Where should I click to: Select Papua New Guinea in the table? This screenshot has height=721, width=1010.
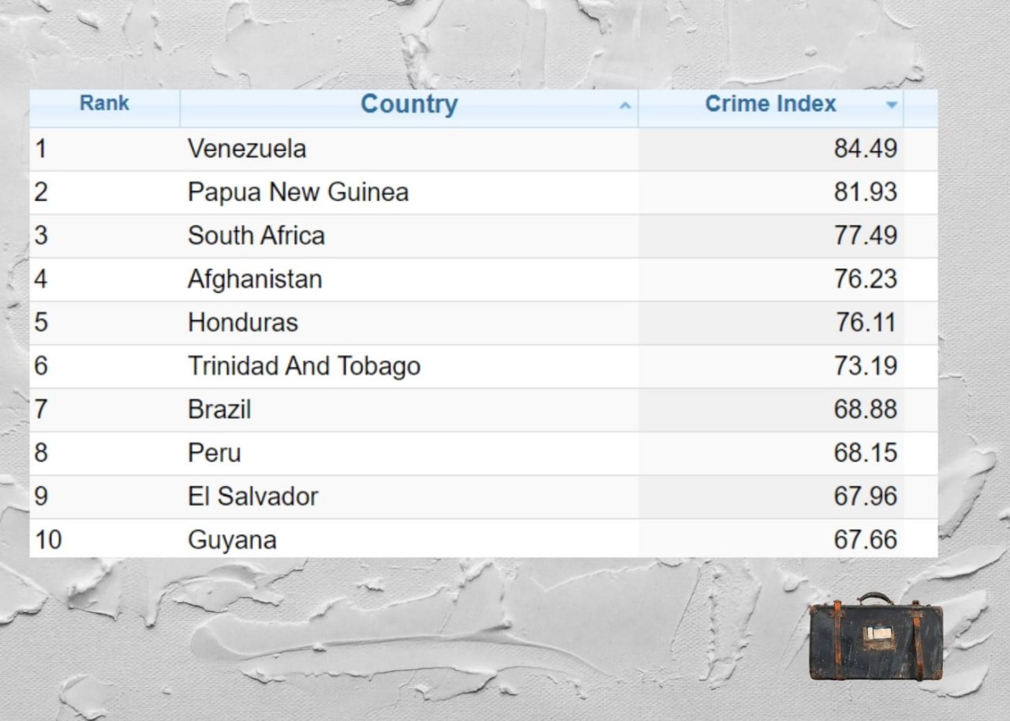(297, 192)
